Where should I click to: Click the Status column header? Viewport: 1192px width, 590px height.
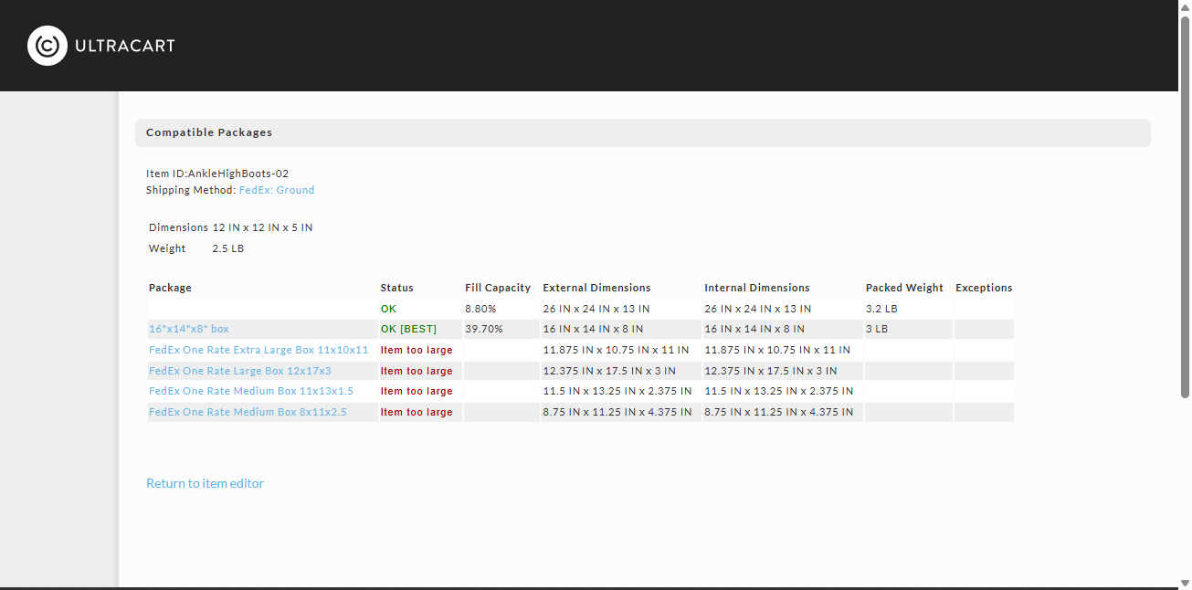click(x=397, y=288)
